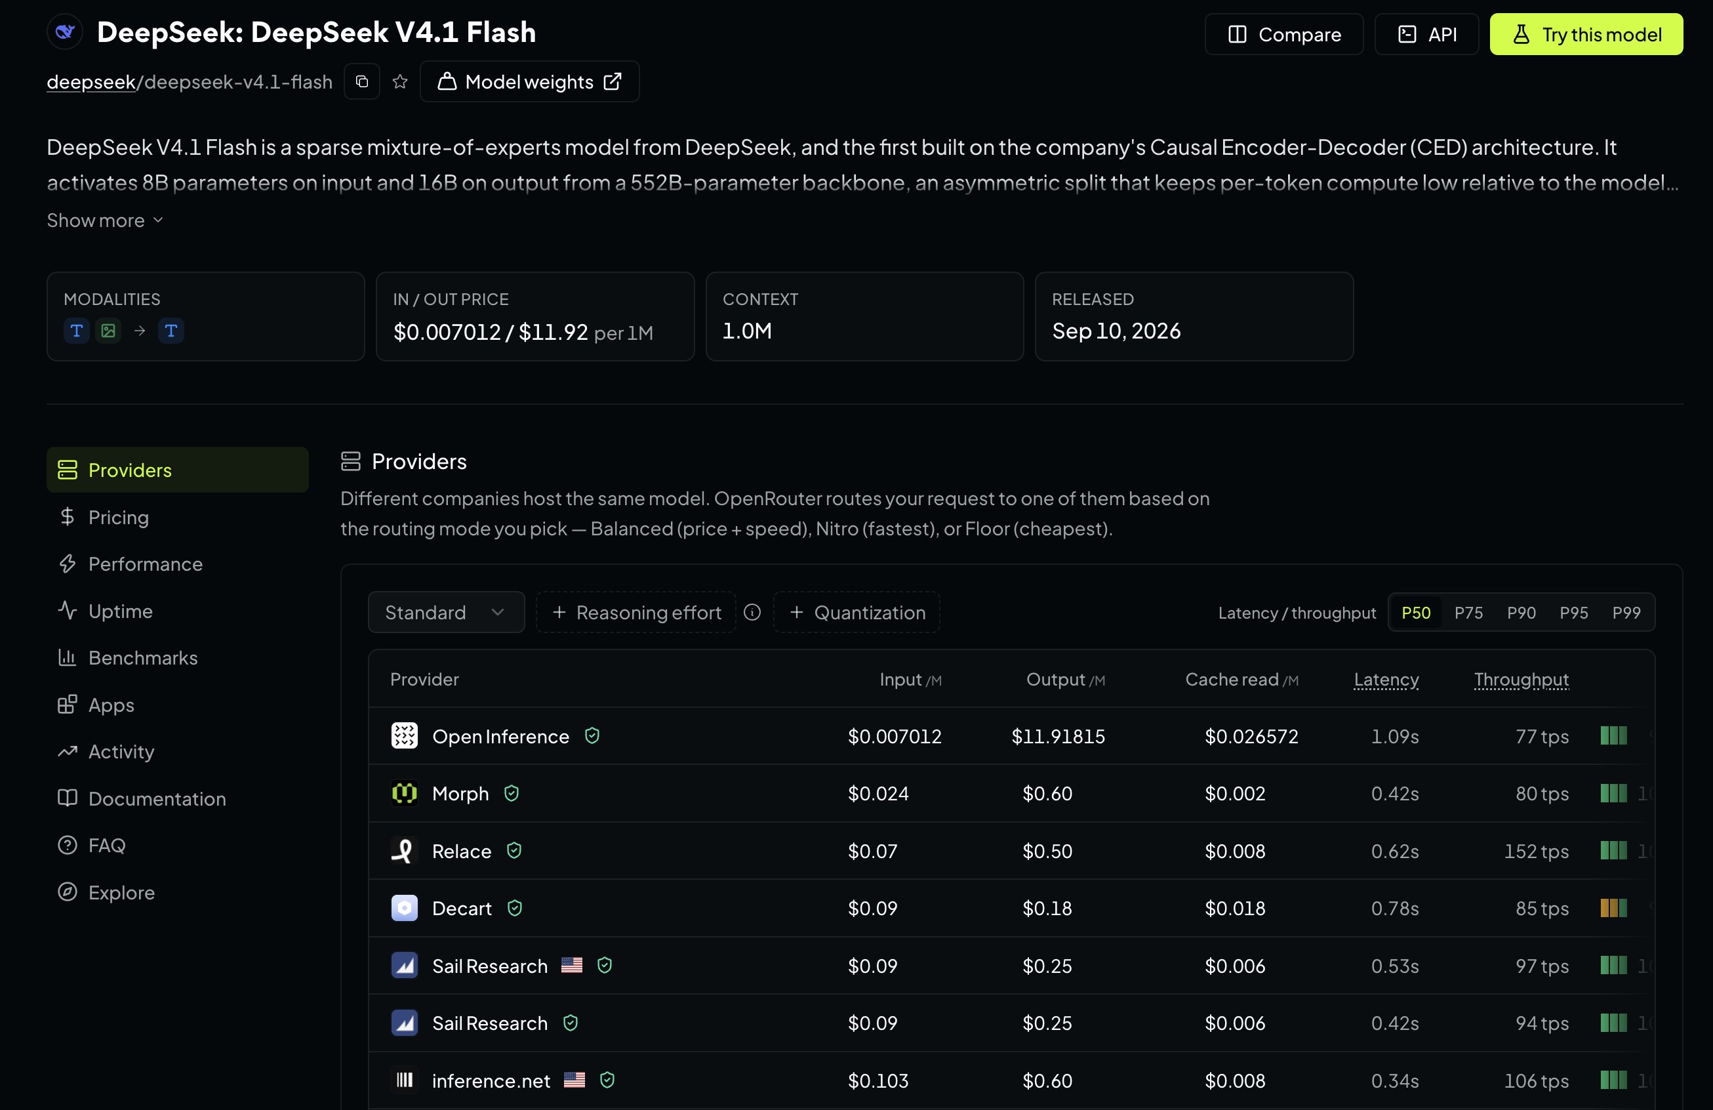Click the image modality icon
This screenshot has width=1713, height=1110.
tap(108, 331)
